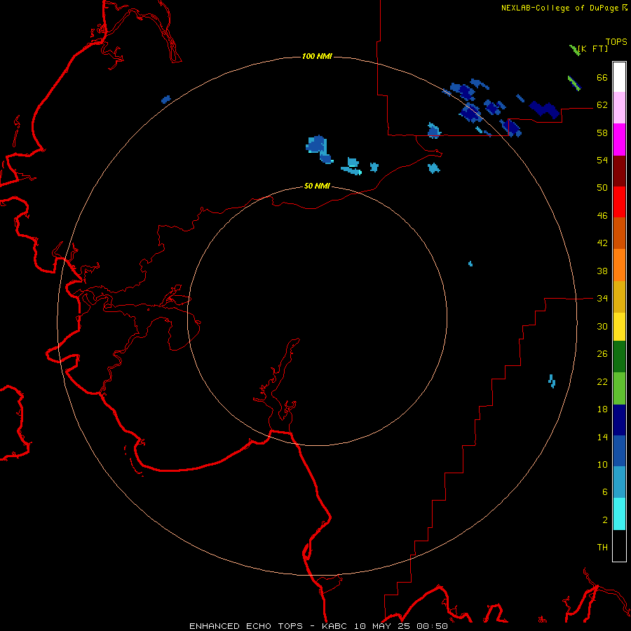
Task: Click the dark navy echo at the far northeast
Action: [545, 109]
